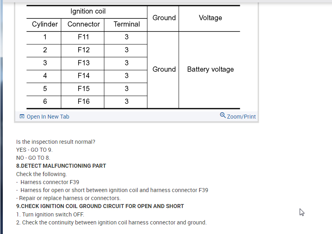332x234 pixels.
Task: Select connector cell 'F15'
Action: click(84, 89)
